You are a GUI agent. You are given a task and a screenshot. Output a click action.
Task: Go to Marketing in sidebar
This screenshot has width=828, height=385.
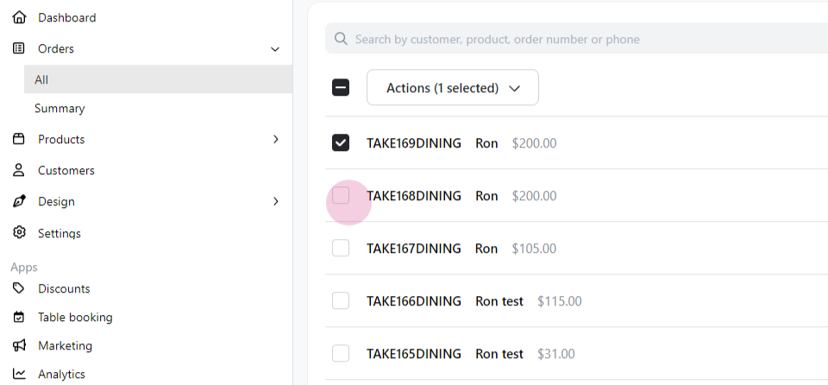(65, 346)
